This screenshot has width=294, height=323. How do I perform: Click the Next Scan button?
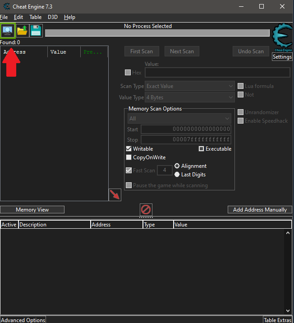[182, 51]
